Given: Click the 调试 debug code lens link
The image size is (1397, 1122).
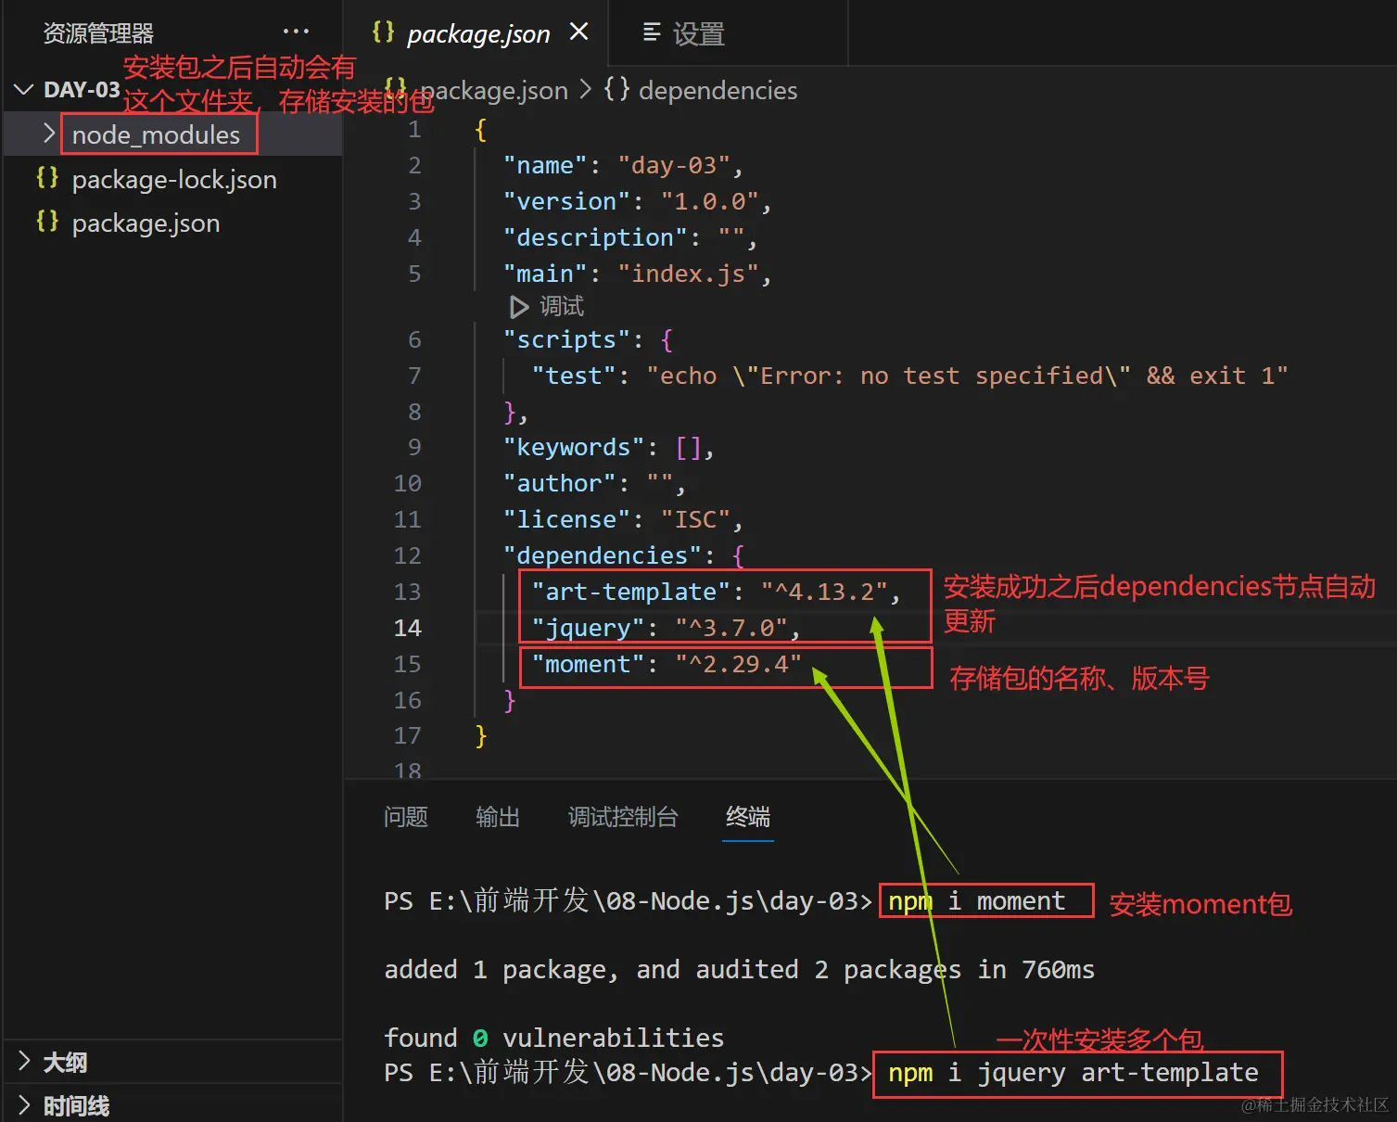Looking at the screenshot, I should tap(562, 306).
